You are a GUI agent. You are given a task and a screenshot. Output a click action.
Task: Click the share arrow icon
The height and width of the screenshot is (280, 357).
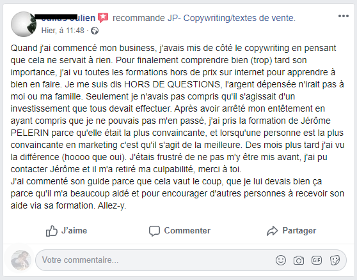tap(272, 231)
